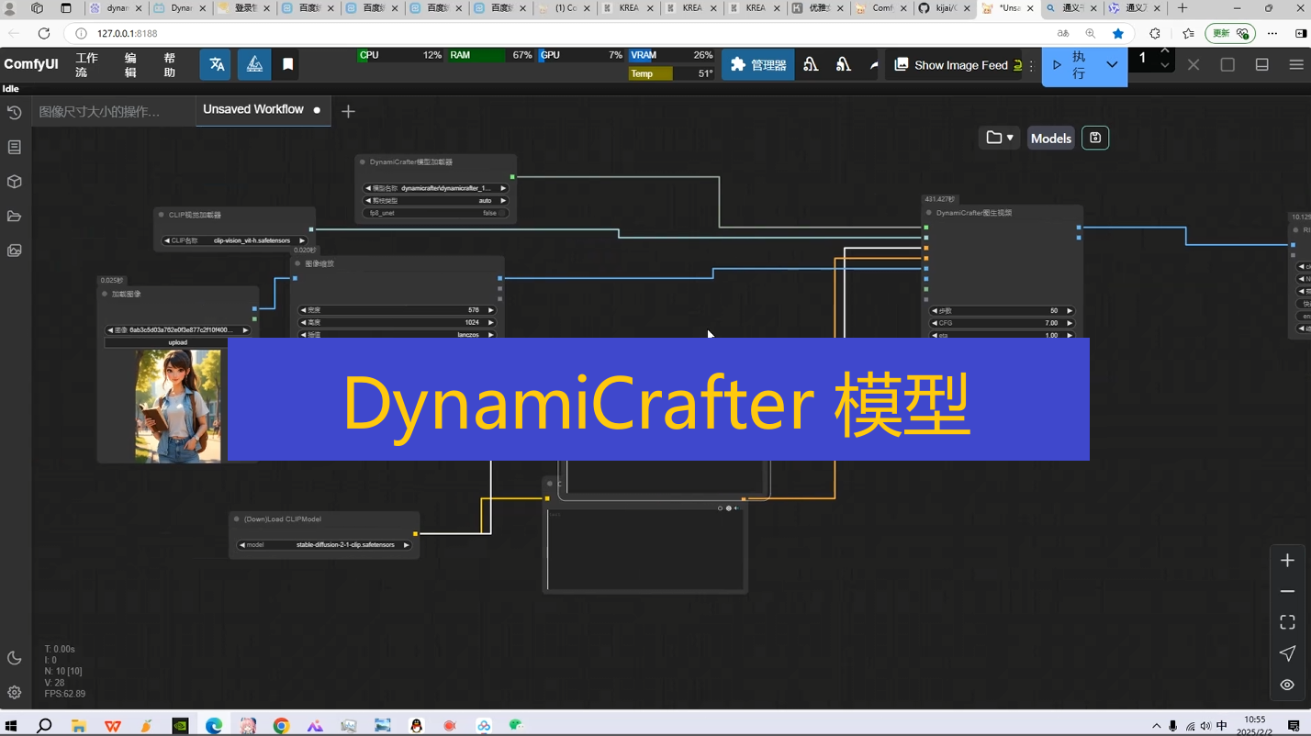Collapse DynamiCrafter模型加载器 node title dot
Image resolution: width=1311 pixels, height=736 pixels.
363,162
